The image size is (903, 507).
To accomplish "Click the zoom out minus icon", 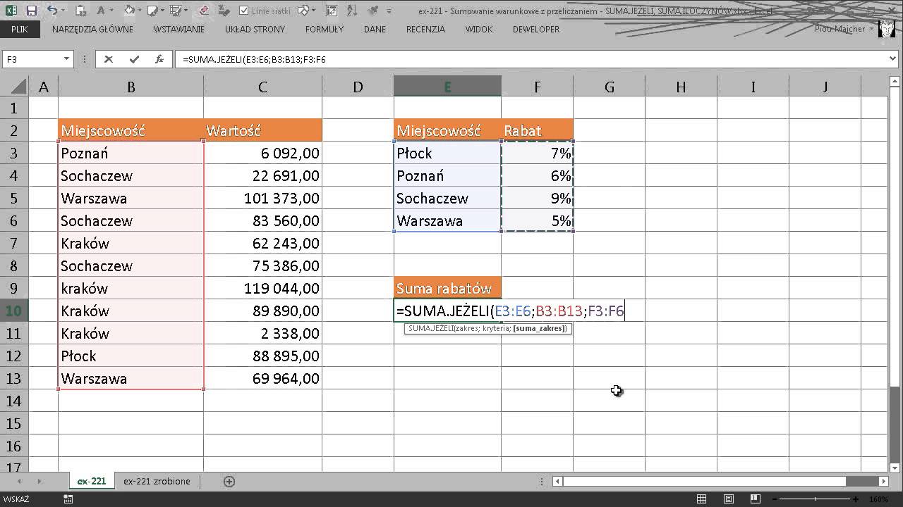I will (x=774, y=499).
